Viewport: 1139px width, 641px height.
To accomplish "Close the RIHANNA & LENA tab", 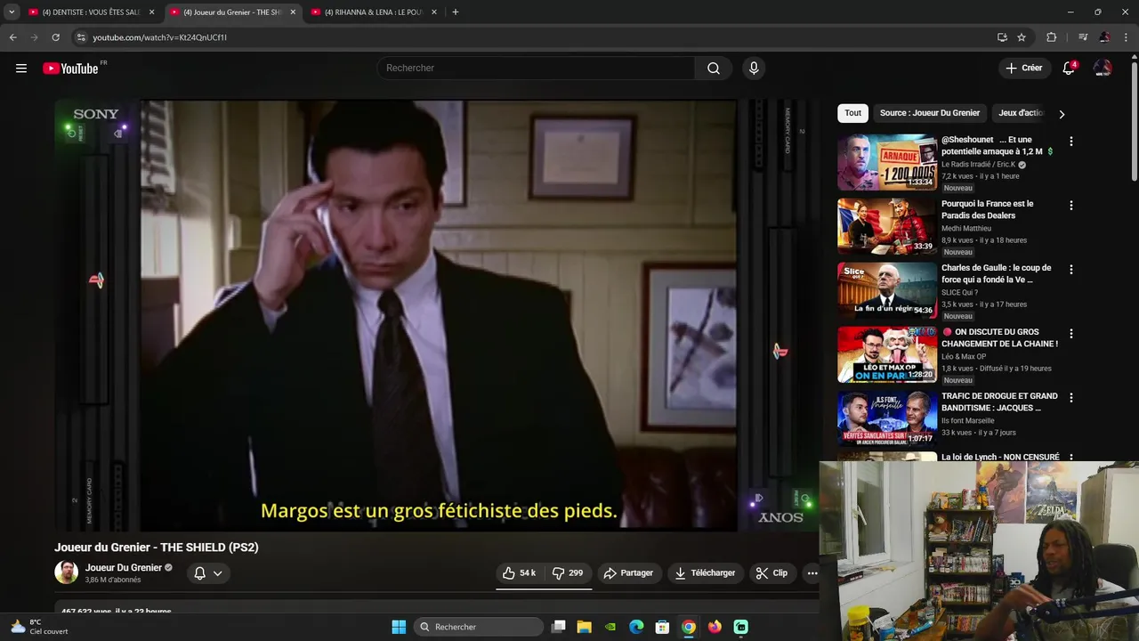I will click(x=434, y=12).
